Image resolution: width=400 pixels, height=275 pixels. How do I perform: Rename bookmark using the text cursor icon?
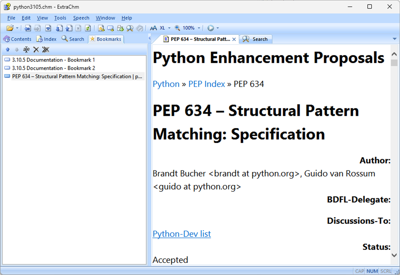[26, 50]
